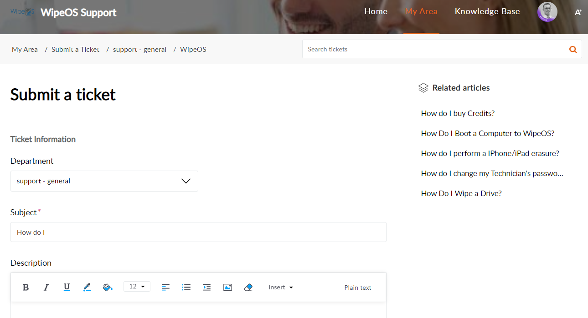Open the My Area navigation tab
Screen dimensions: 588x318
click(x=421, y=11)
